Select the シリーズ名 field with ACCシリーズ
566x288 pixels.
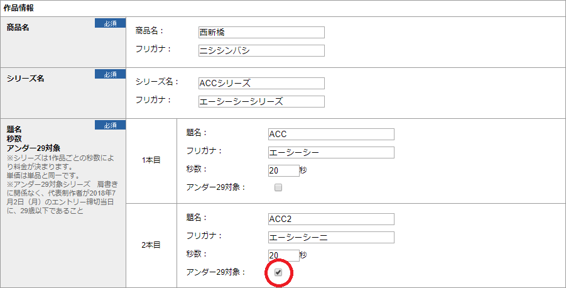click(261, 83)
